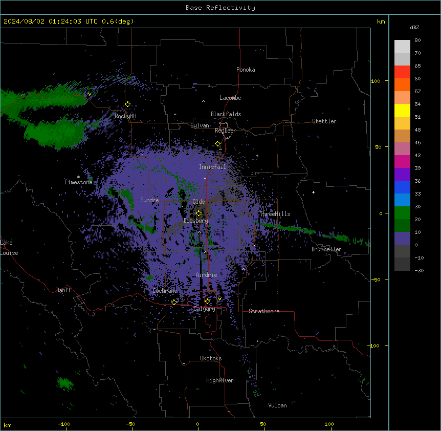The image size is (441, 431).
Task: Click the Cochrane city label
Action: [x=165, y=291]
